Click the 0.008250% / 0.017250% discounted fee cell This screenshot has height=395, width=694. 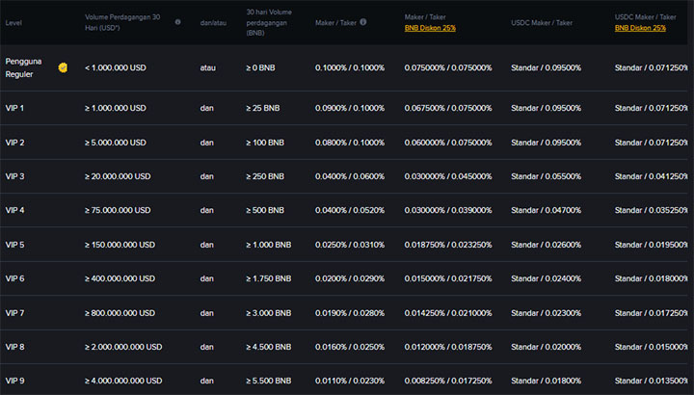coord(448,381)
